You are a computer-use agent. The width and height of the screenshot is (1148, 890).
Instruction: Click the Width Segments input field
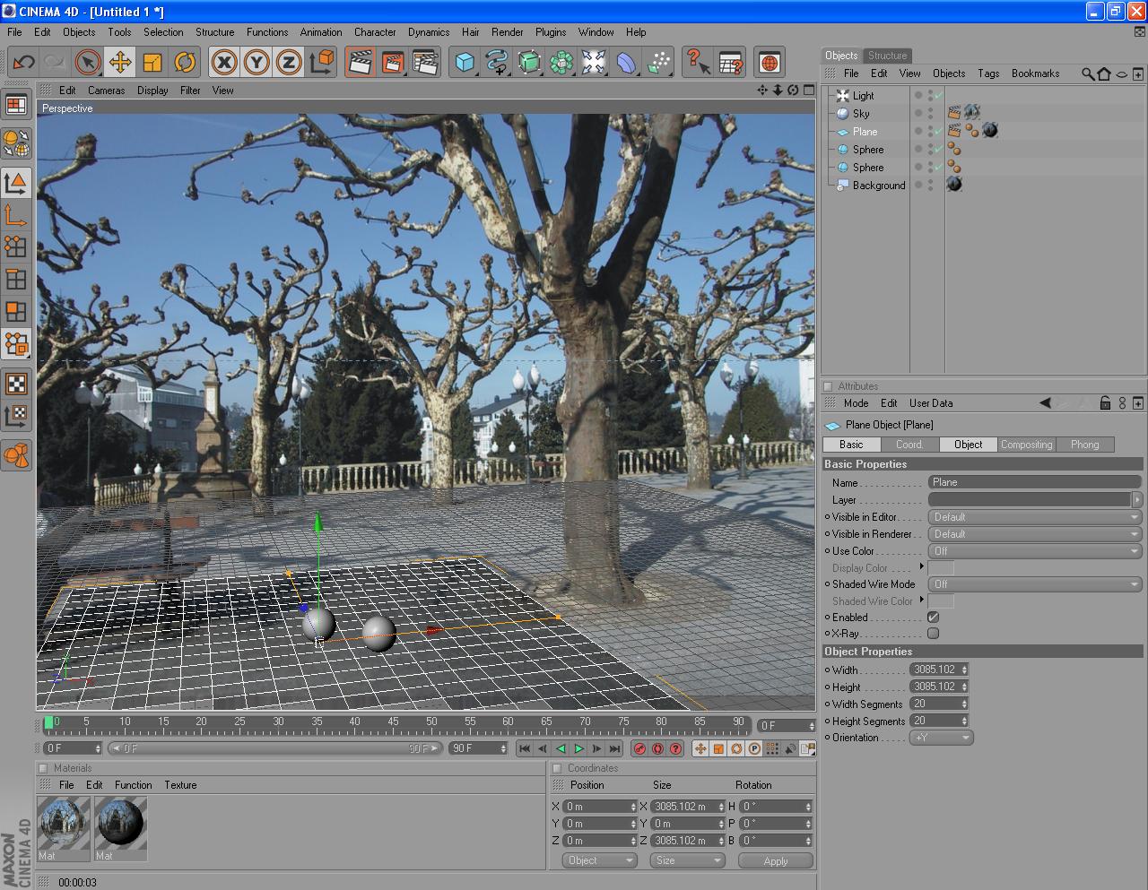click(934, 704)
